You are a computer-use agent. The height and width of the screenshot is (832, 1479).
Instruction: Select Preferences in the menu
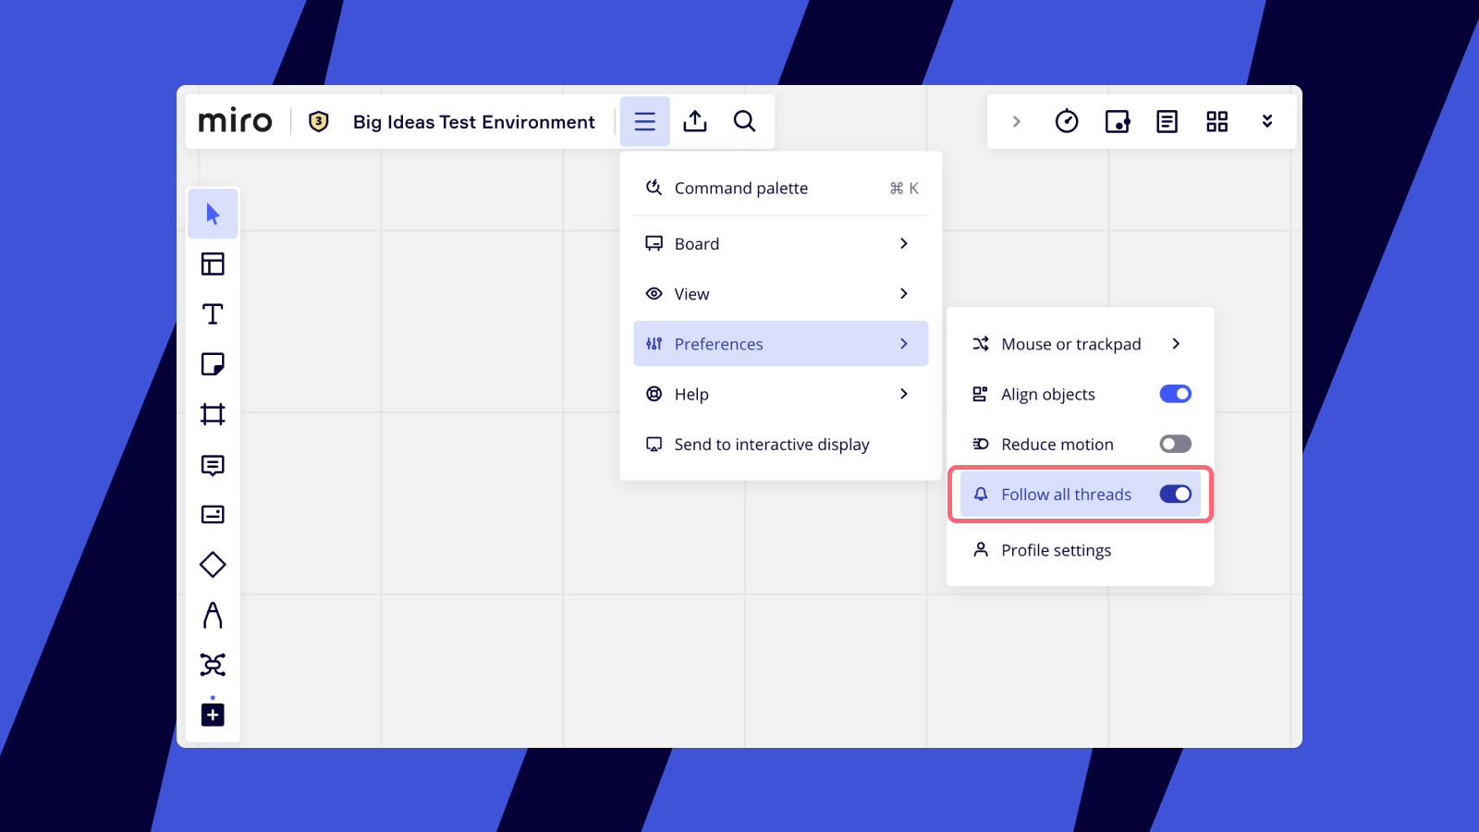(781, 343)
